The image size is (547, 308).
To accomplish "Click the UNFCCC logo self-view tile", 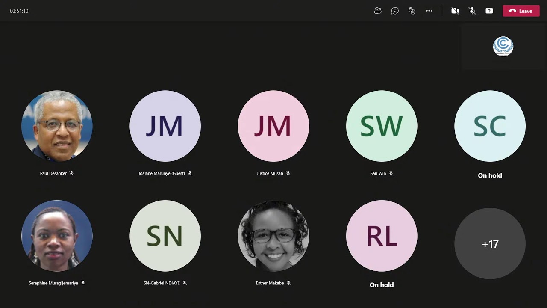I will [503, 46].
